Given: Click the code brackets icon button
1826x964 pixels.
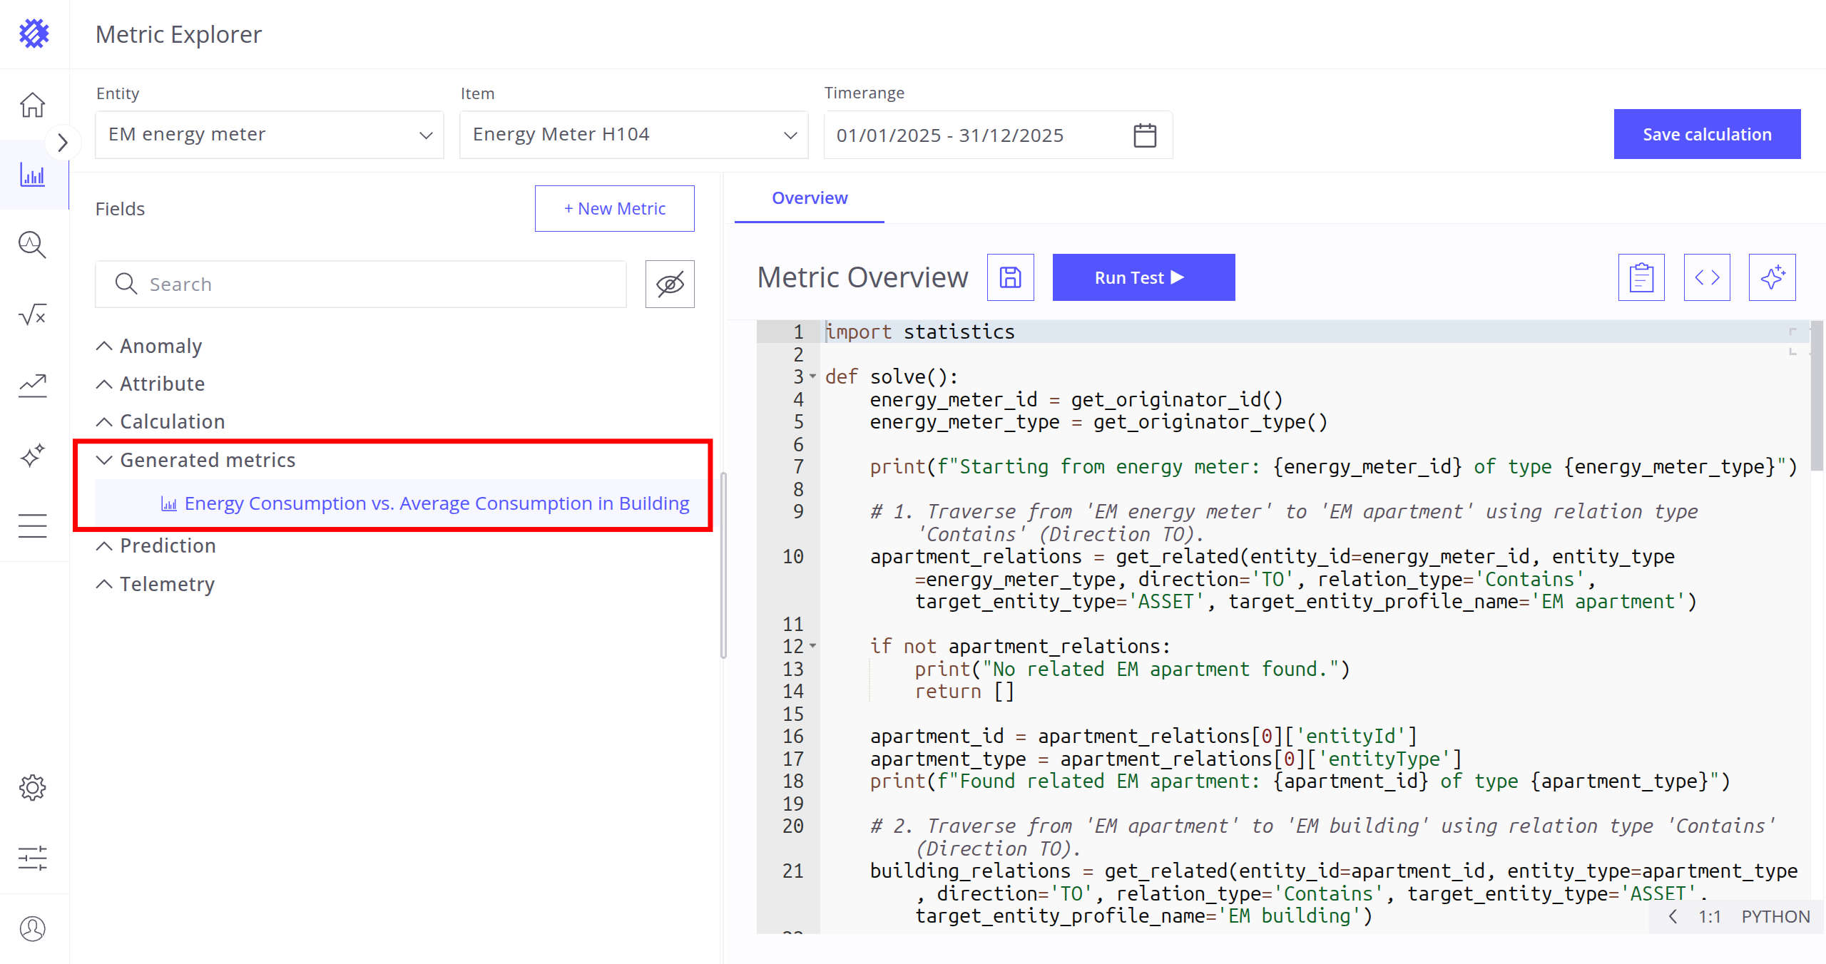Looking at the screenshot, I should [1707, 277].
